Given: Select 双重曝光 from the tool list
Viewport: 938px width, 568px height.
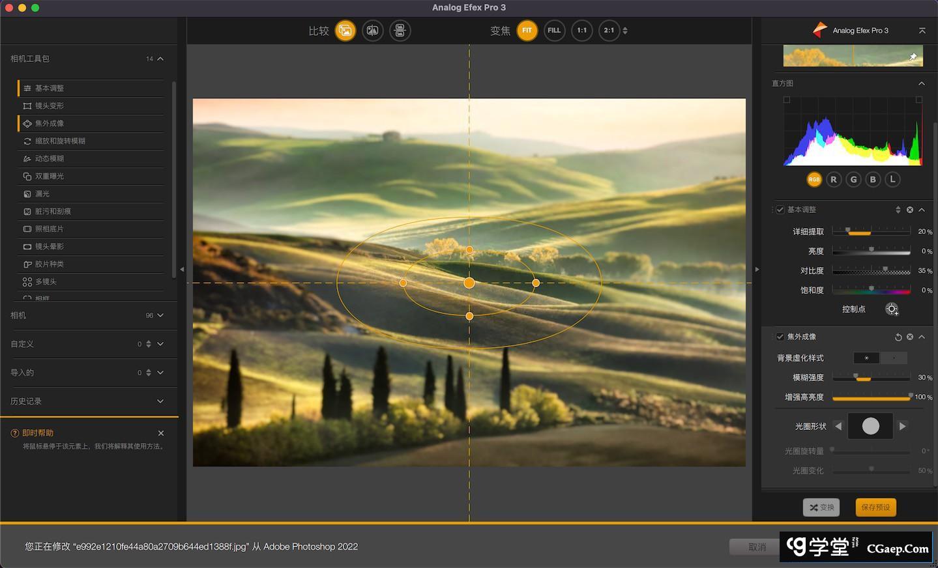Looking at the screenshot, I should point(50,176).
